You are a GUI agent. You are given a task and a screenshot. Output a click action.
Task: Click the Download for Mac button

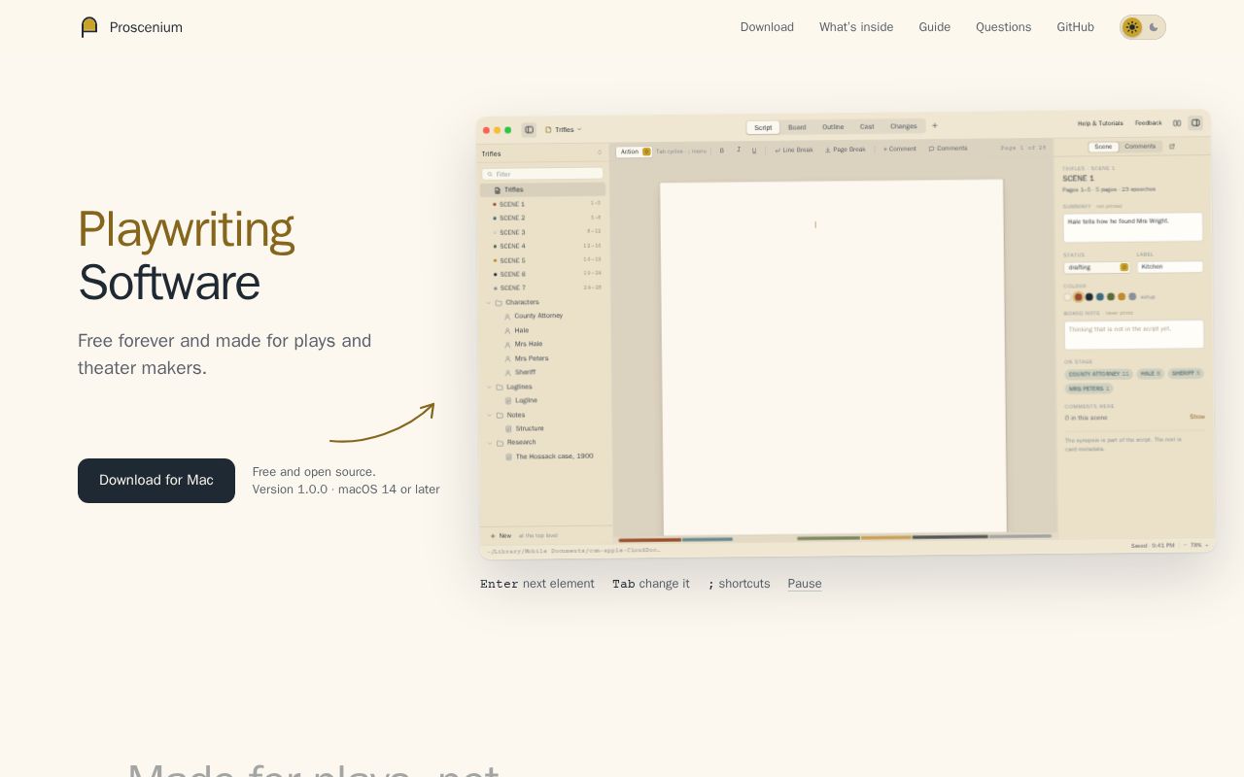pyautogui.click(x=156, y=481)
